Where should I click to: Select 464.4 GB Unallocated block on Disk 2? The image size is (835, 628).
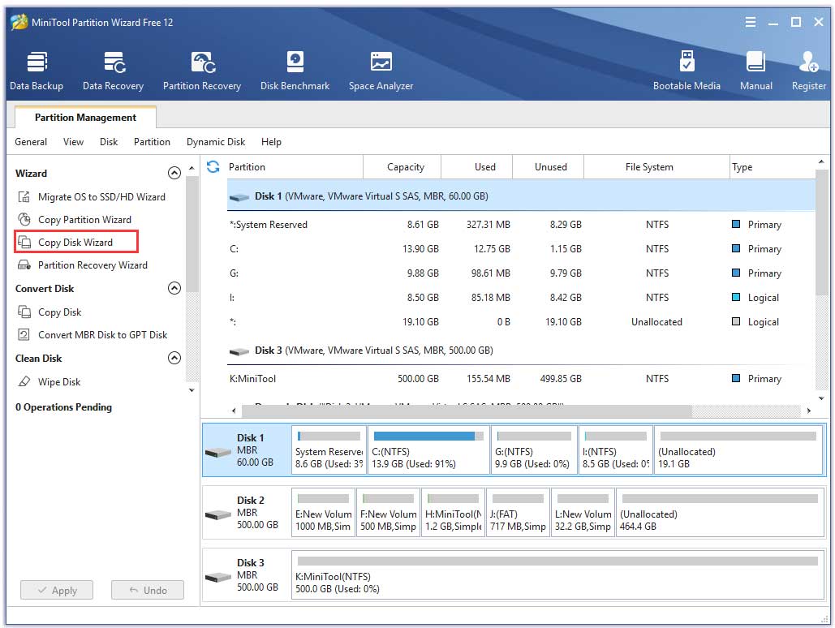pos(720,513)
